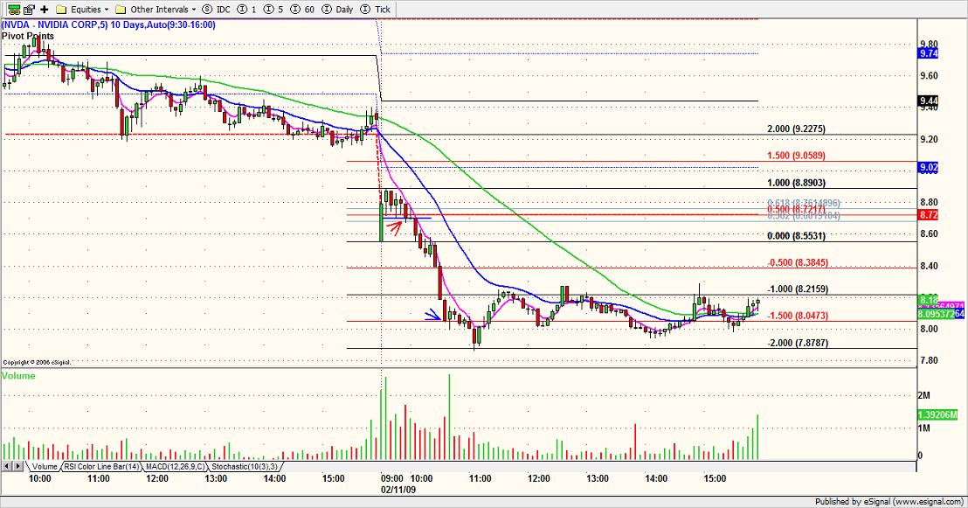Screen dimensions: 968x508
Task: Select the Volume study tab
Action: point(45,467)
